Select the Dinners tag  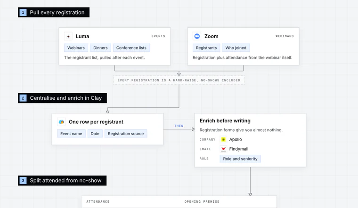pos(100,48)
